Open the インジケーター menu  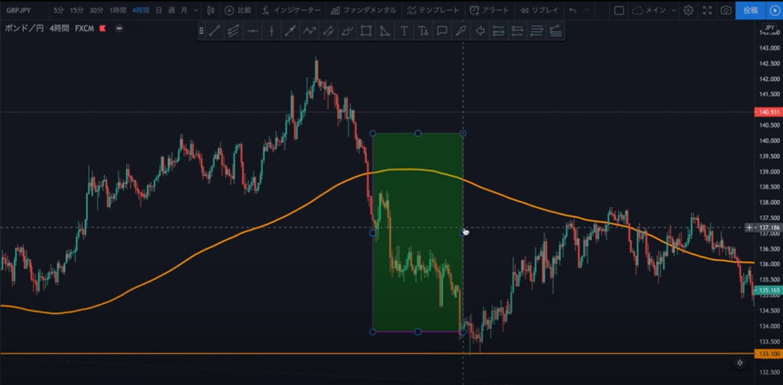click(291, 11)
